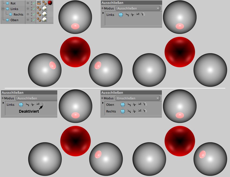Click the phong tag on the Links row
Image resolution: width=230 pixels, height=177 pixels.
(39, 9)
